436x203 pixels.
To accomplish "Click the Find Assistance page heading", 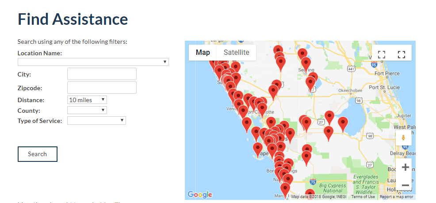I will tap(73, 19).
